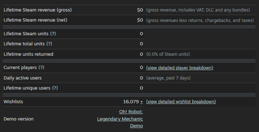This screenshot has width=259, height=132.
Task: Click the plus sign beside wishlist count
Action: coord(141,102)
